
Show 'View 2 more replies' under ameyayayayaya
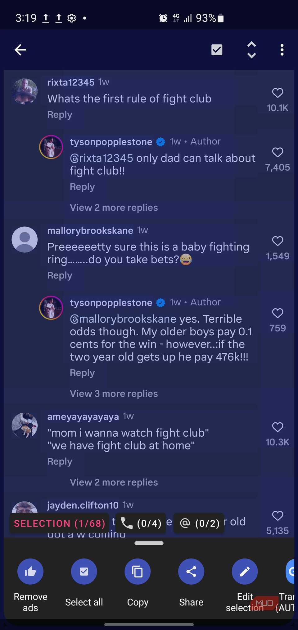click(114, 482)
